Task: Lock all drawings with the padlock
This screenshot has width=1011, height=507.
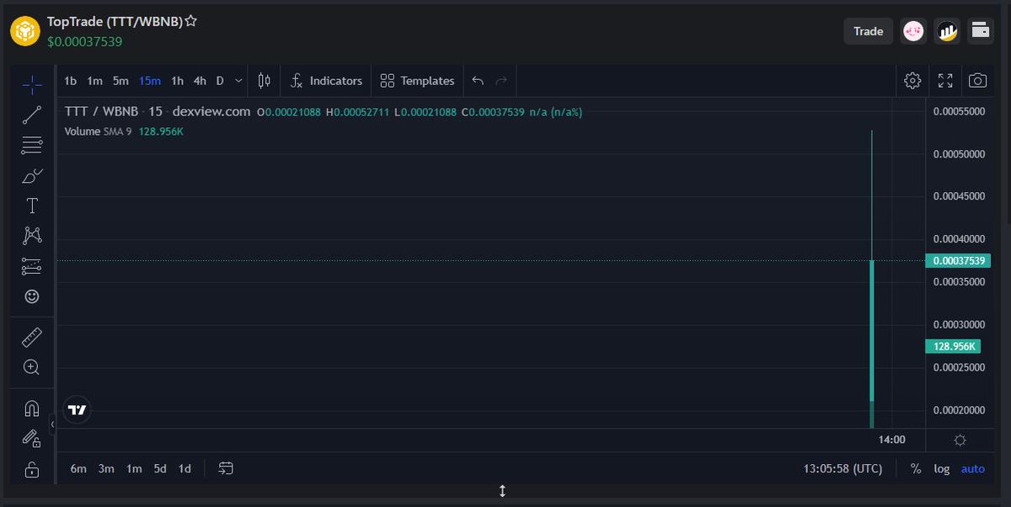Action: point(31,469)
